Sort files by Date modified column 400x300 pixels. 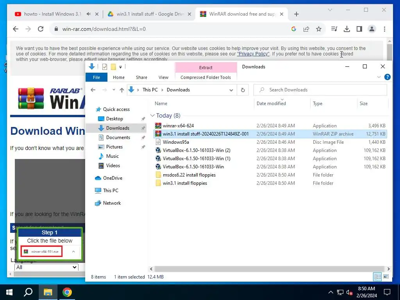(271, 103)
